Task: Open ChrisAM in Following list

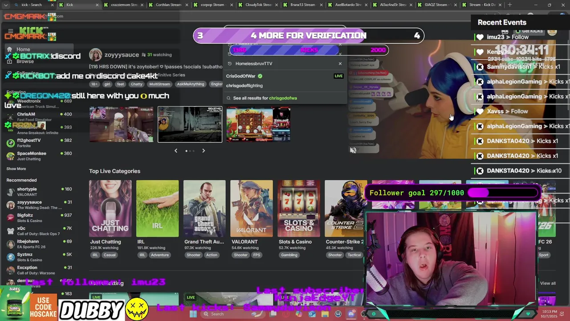Action: 39,117
